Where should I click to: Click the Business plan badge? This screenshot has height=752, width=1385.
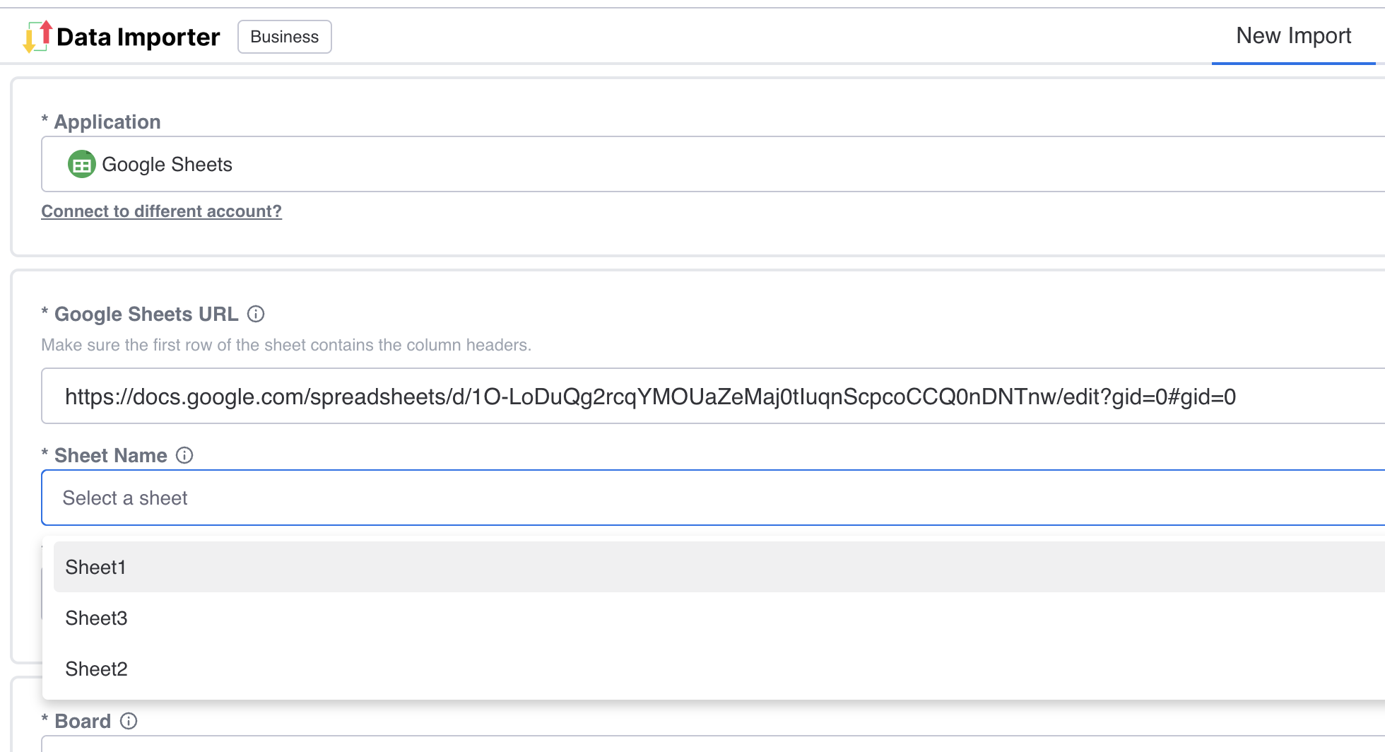[284, 37]
